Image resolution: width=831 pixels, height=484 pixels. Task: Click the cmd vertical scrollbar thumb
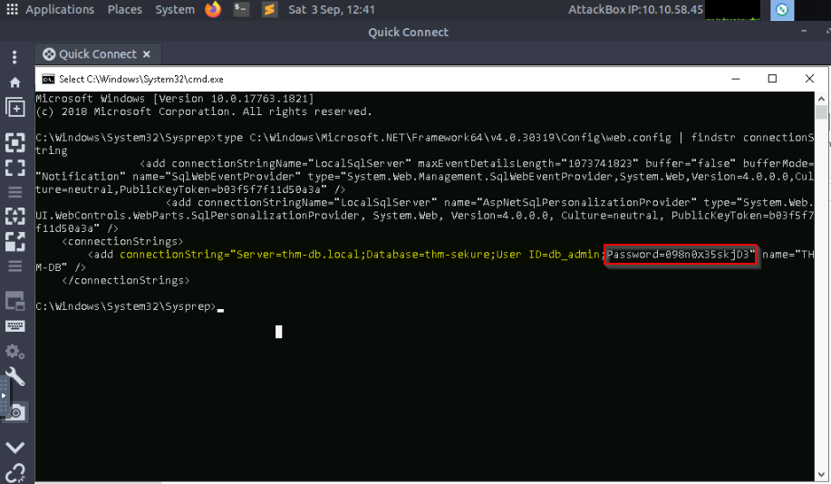(x=821, y=111)
